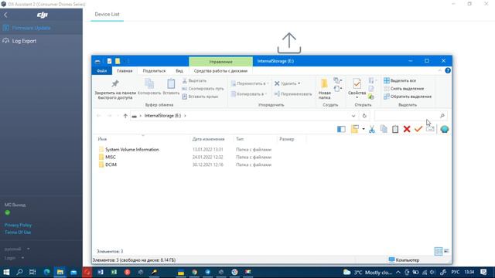Click the orange checkmark properties icon

pyautogui.click(x=418, y=129)
